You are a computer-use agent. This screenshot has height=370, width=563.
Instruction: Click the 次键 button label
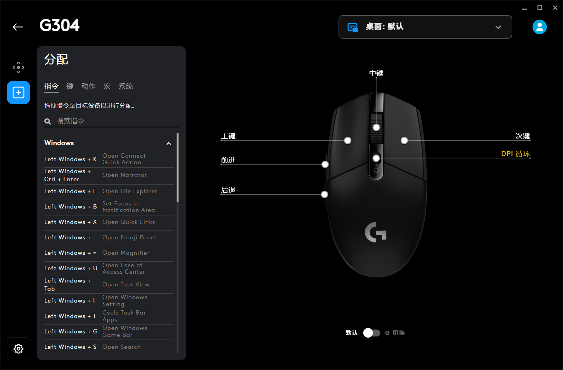coord(523,136)
